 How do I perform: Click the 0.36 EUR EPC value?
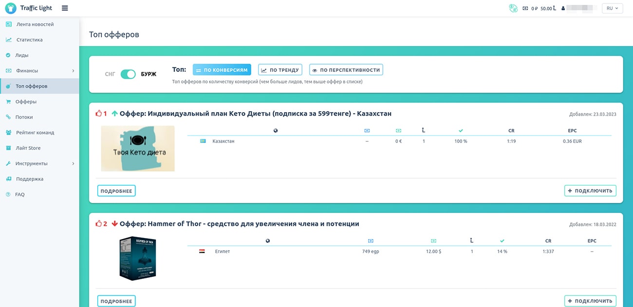coord(572,141)
